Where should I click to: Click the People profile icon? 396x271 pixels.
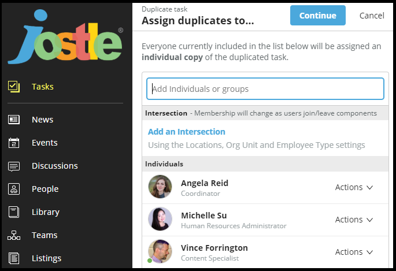[x=14, y=189]
